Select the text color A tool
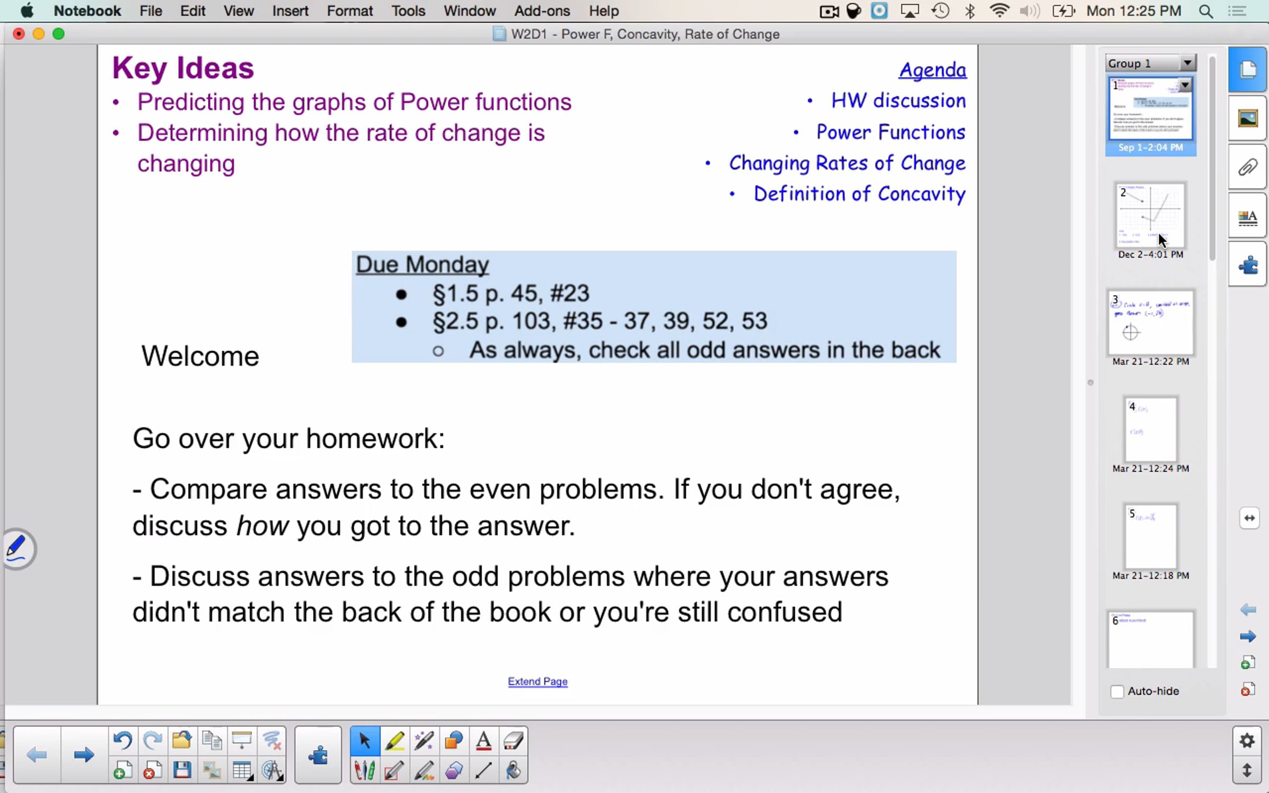Viewport: 1269px width, 793px height. coord(483,741)
